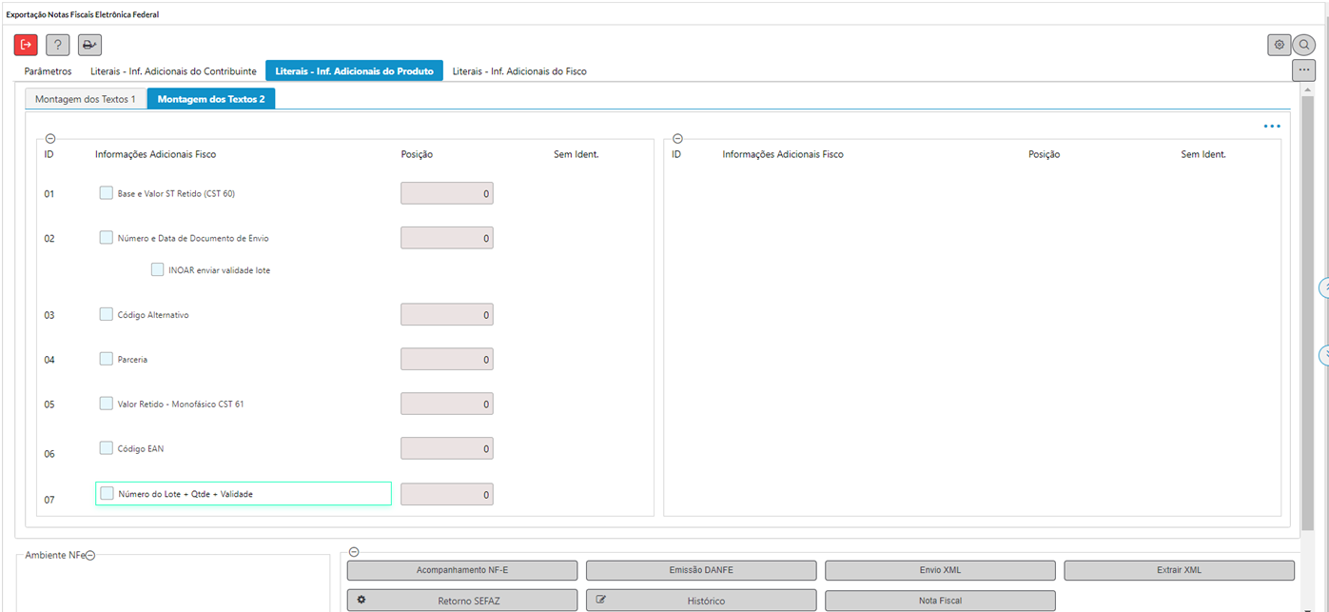Open the gray ellipsis button below search

[1303, 69]
